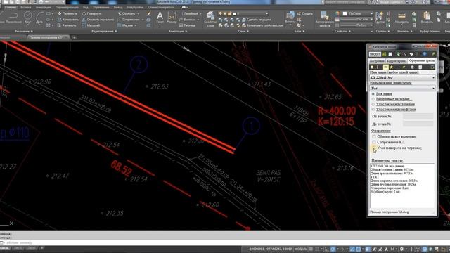The height and width of the screenshot is (253, 450).
Task: Open the Аннотации ribbon tab
Action: click(44, 7)
